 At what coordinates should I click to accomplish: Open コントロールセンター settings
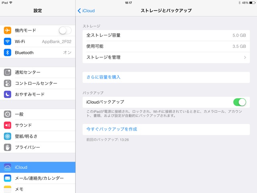pyautogui.click(x=38, y=83)
